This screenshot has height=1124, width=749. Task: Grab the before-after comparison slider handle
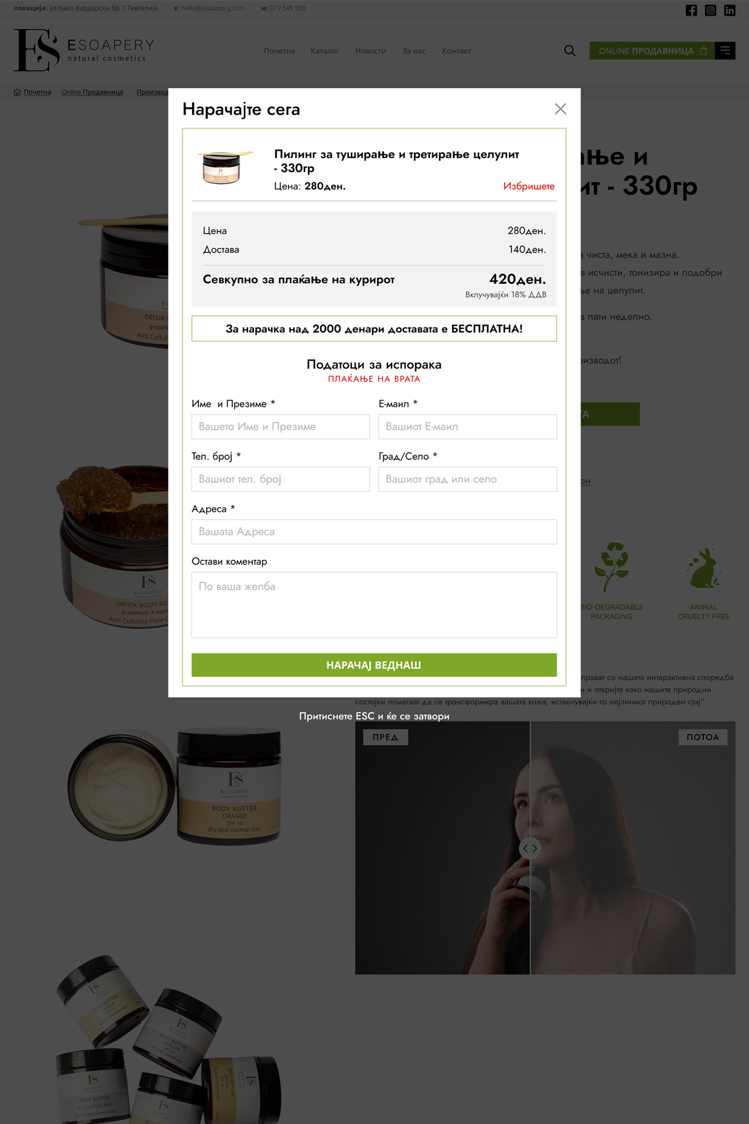[530, 848]
